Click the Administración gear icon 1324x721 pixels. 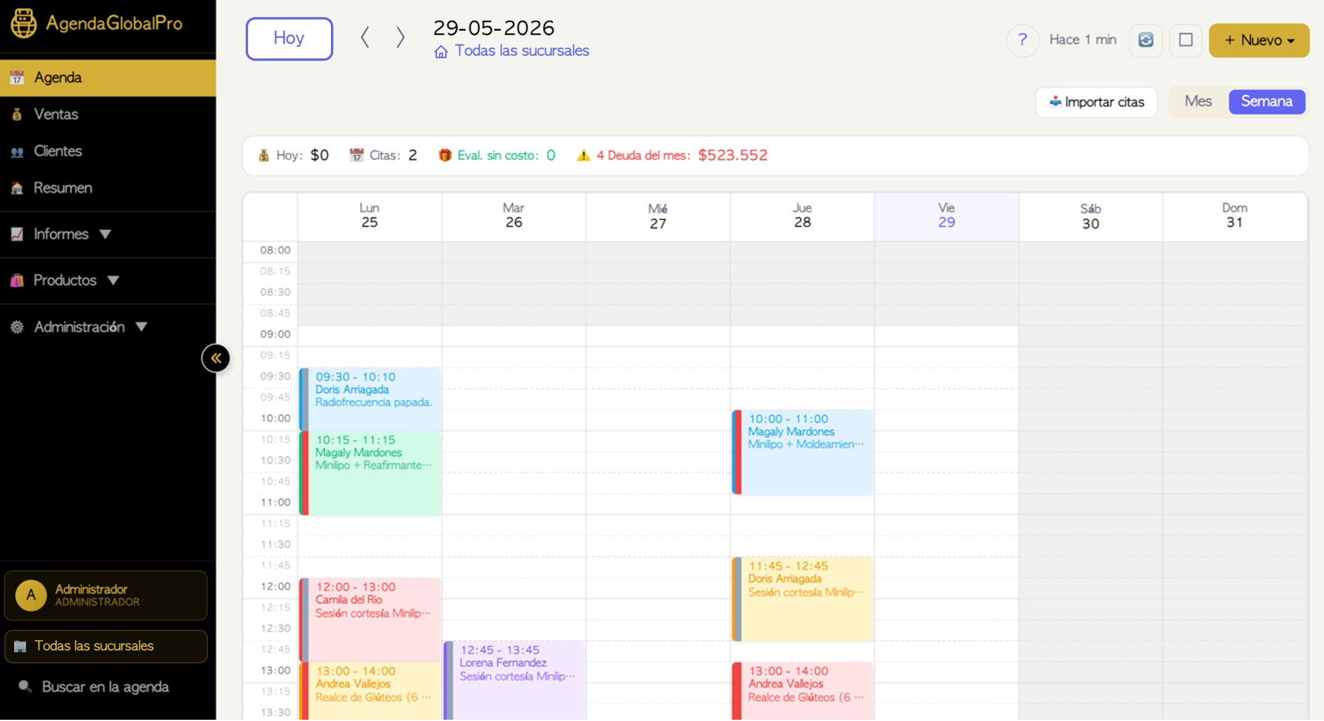(17, 327)
